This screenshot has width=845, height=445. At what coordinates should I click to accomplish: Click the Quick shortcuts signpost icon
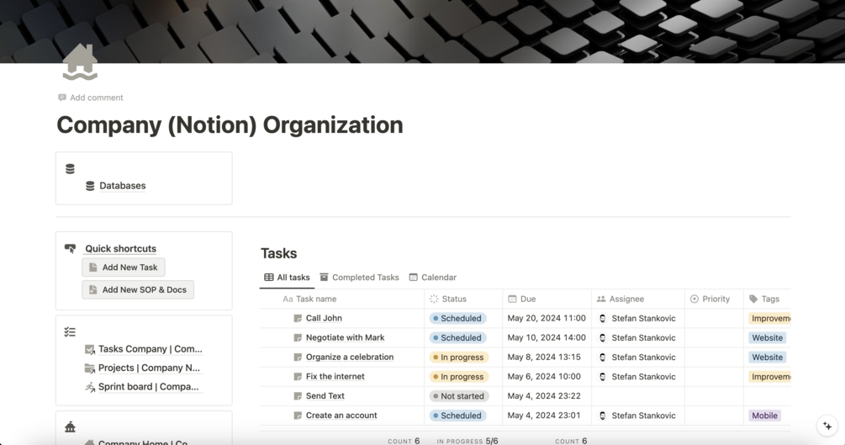[x=70, y=249]
